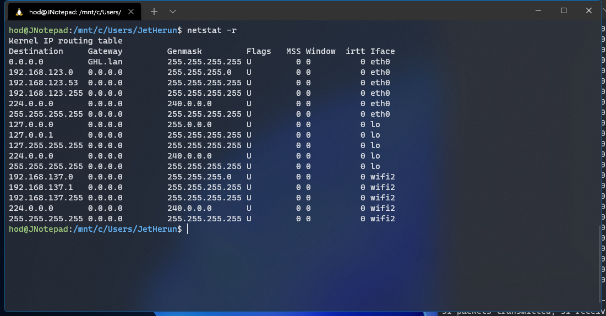
Task: Click the 'Genmask' column header
Action: coord(184,51)
